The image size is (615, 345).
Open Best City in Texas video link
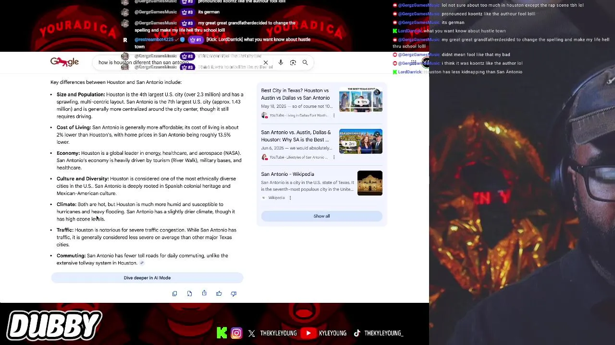[295, 94]
